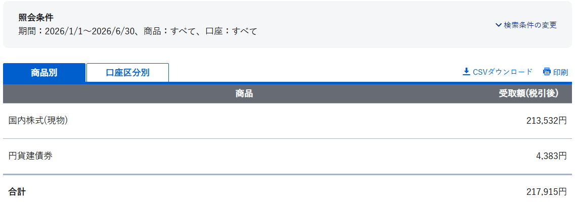This screenshot has height=207, width=575.
Task: Click the CSV download arrow icon
Action: point(466,72)
